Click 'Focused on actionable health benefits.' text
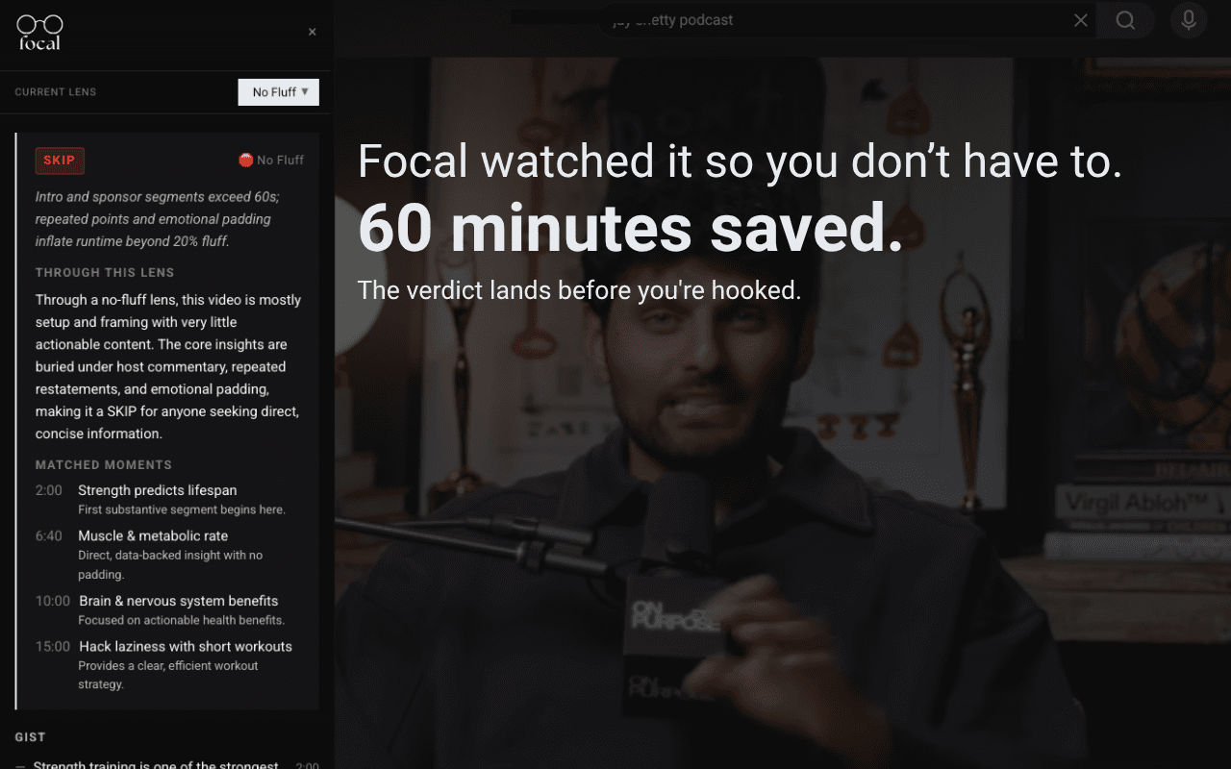 pyautogui.click(x=182, y=620)
